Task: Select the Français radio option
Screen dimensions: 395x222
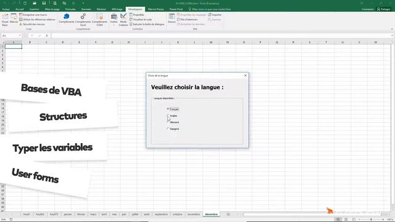Action: coord(173,109)
